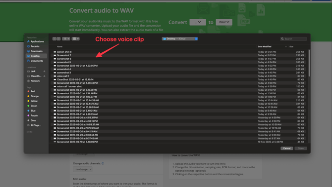Open the WAV target format dropdown

[x=224, y=22]
